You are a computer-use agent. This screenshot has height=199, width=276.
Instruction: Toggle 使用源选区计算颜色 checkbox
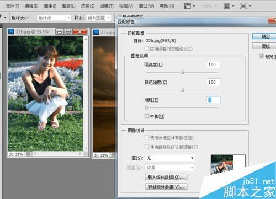click(x=147, y=137)
